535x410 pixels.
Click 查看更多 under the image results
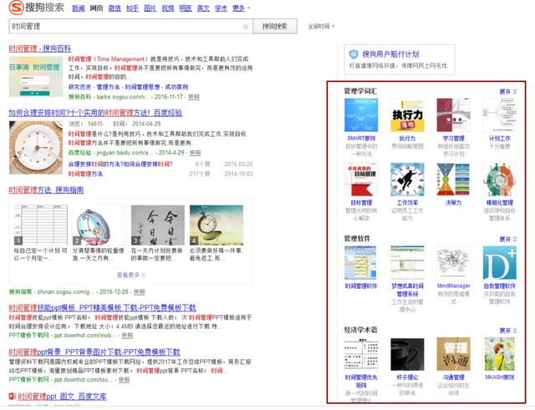coord(130,274)
